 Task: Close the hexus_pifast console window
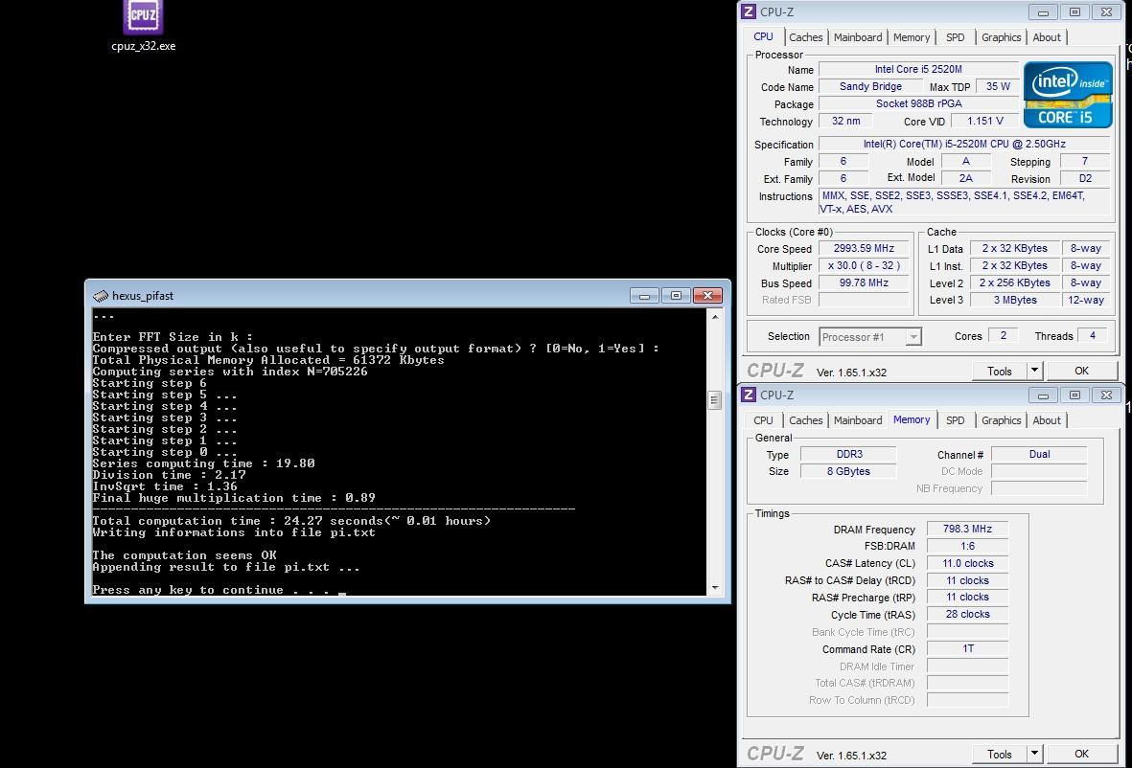point(707,296)
